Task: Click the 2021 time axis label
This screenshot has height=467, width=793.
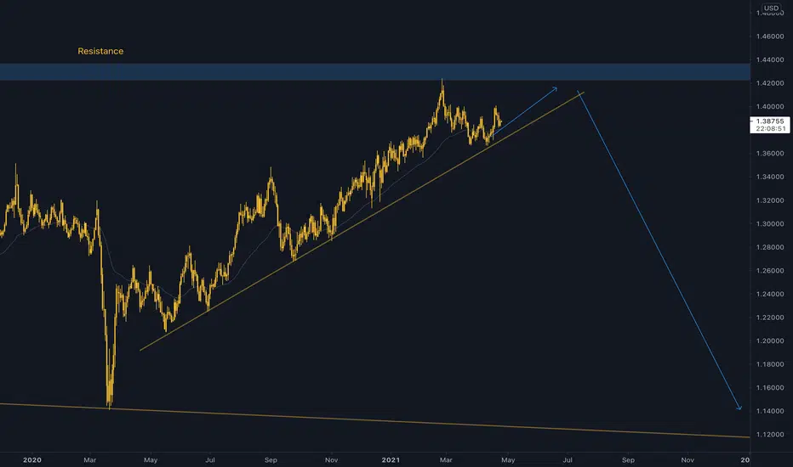Action: click(391, 460)
